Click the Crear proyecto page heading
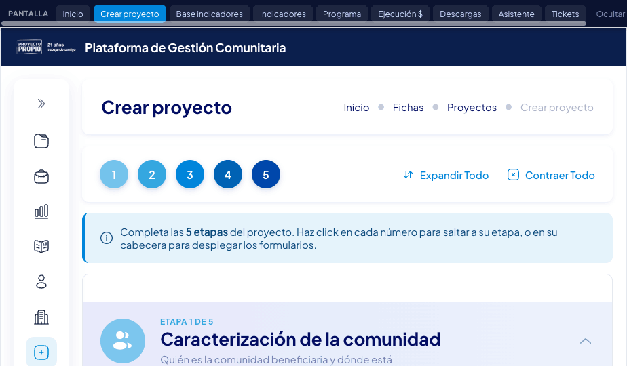627x366 pixels. tap(166, 108)
